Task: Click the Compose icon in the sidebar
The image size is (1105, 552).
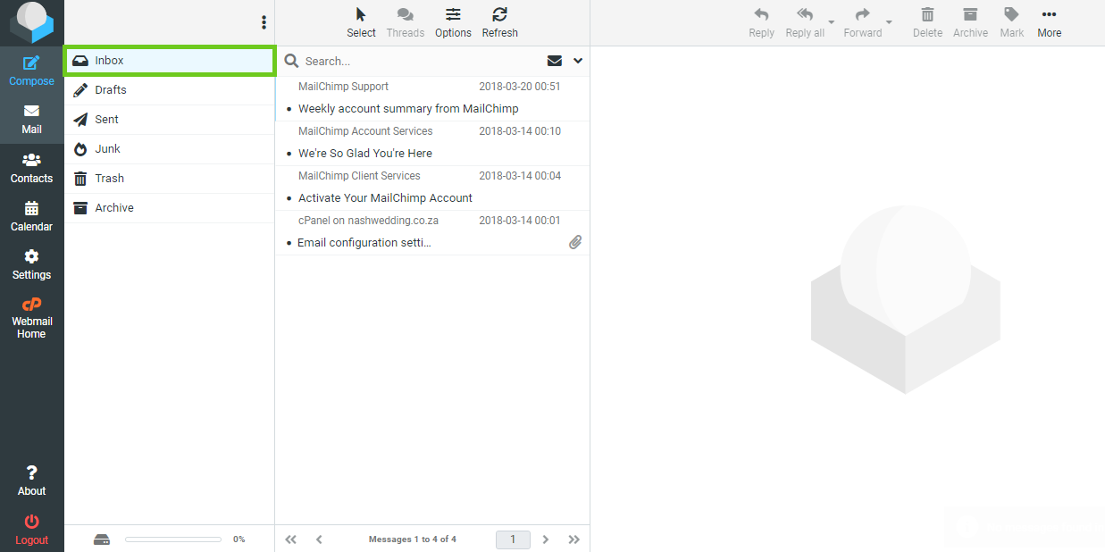Action: coord(31,63)
